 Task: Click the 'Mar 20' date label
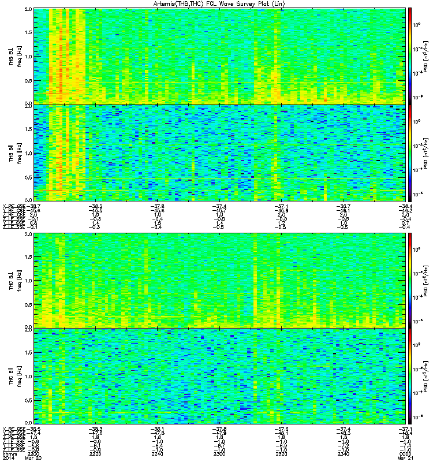(33, 458)
